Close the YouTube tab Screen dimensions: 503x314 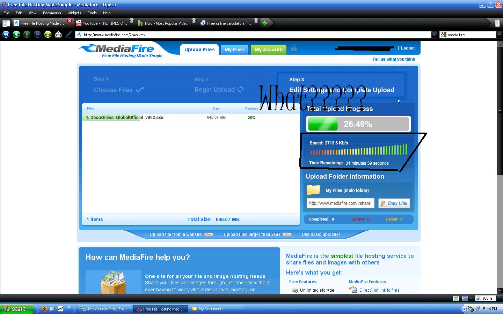pos(132,21)
